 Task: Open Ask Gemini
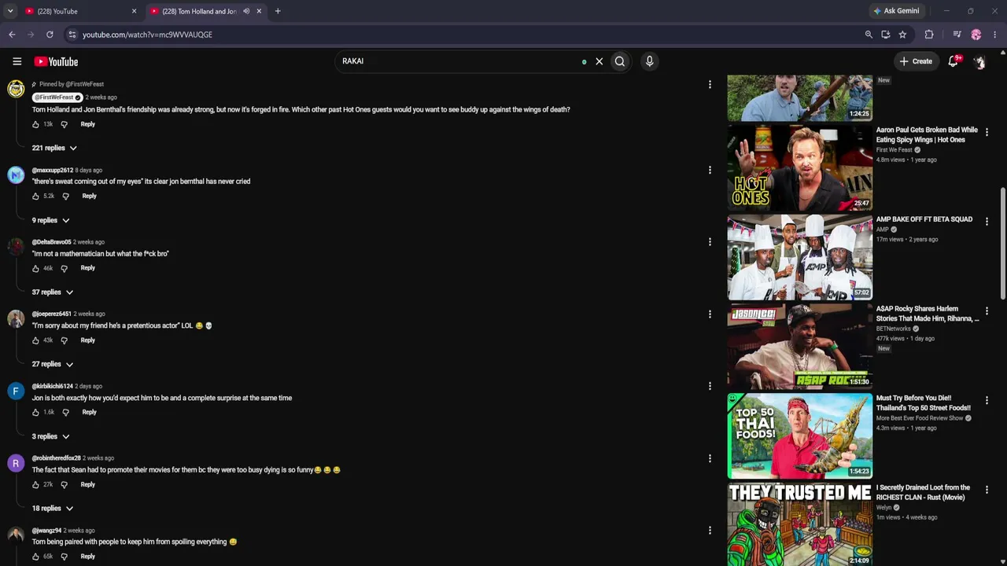pos(896,11)
